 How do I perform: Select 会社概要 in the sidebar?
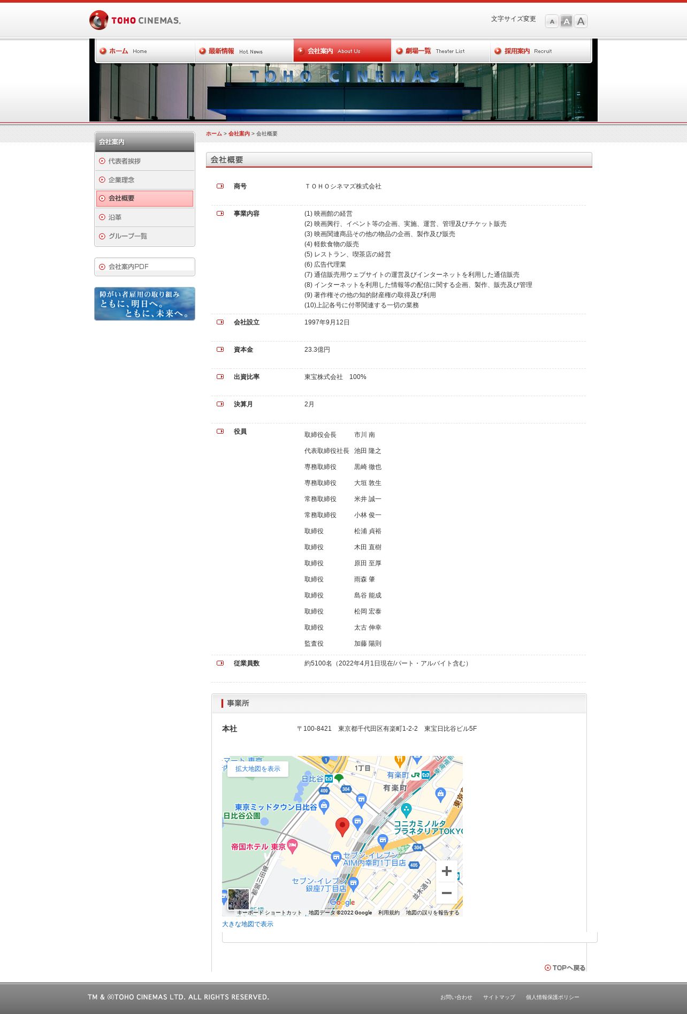point(144,198)
